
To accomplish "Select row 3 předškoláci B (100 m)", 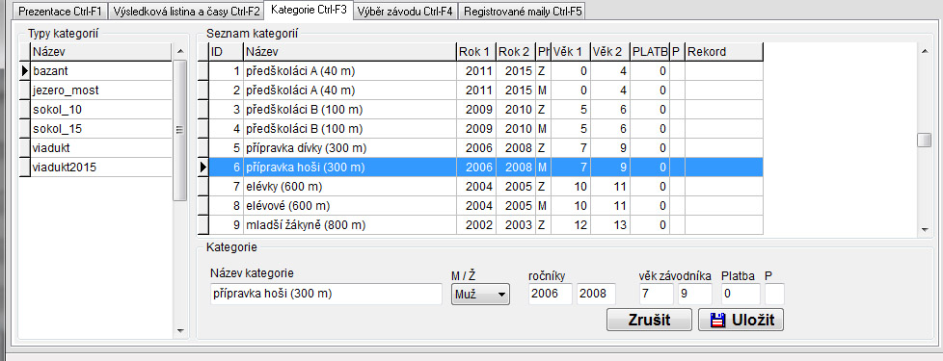I will pyautogui.click(x=485, y=110).
